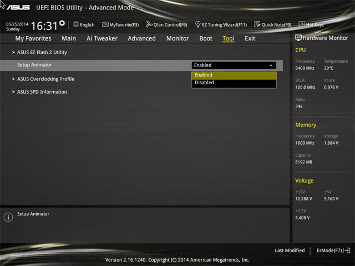The height and width of the screenshot is (266, 355).
Task: Open Quick Note(F9)
Action: [273, 24]
